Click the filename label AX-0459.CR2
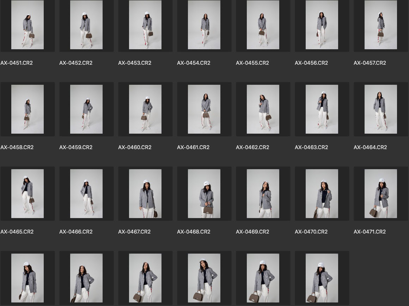Screen dimensions: 409x306 coord(76,147)
